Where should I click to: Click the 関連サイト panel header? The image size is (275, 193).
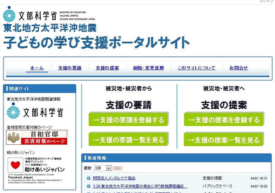point(40,89)
